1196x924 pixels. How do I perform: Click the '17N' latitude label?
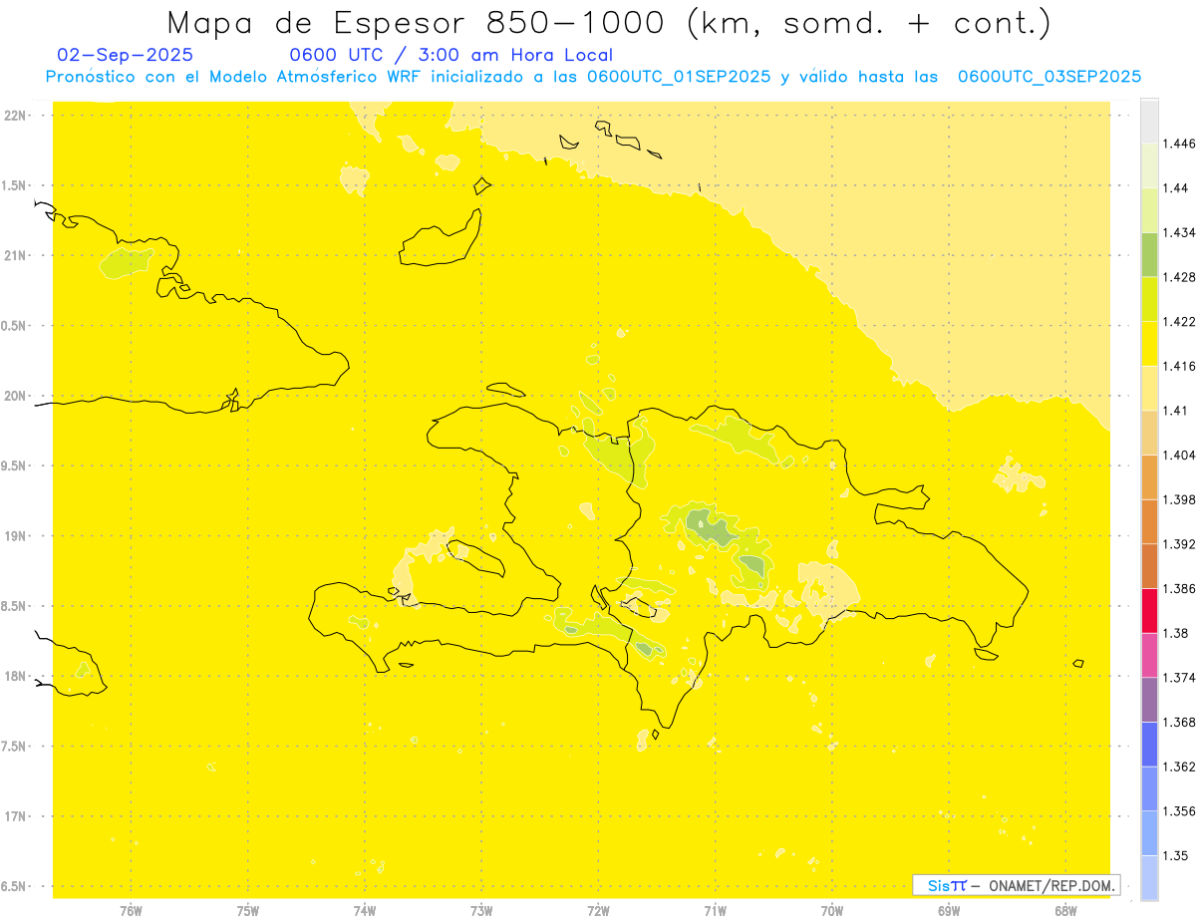pos(16,816)
